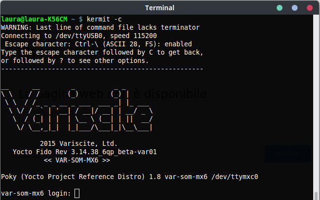320x200 pixels.
Task: Click the Yocto Fido Rev version string
Action: coord(85,152)
